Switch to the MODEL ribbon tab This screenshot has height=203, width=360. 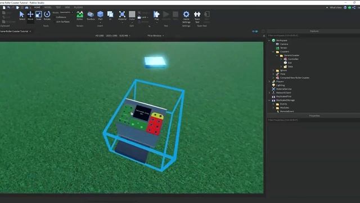pyautogui.click(x=48, y=7)
